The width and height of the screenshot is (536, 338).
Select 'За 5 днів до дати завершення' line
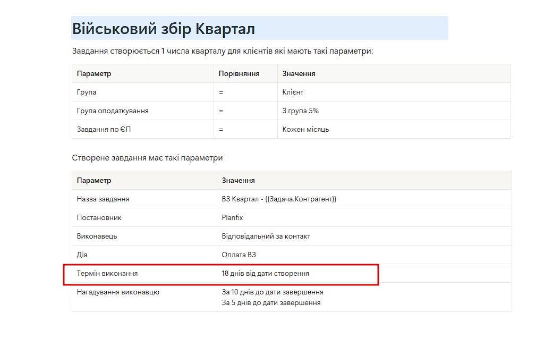coord(271,303)
